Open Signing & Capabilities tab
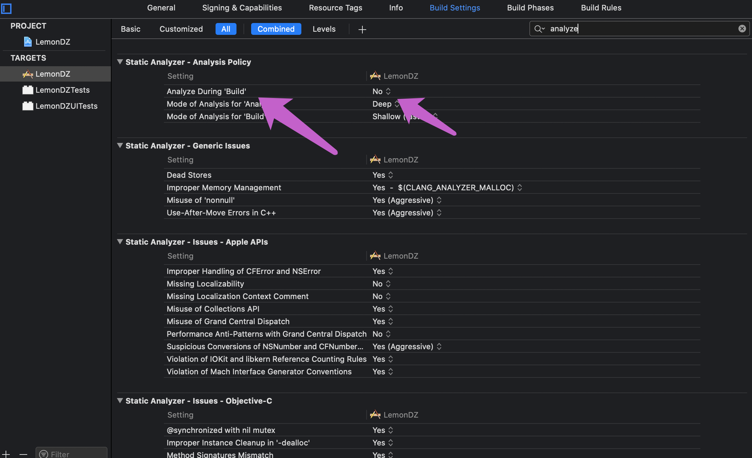 242,8
